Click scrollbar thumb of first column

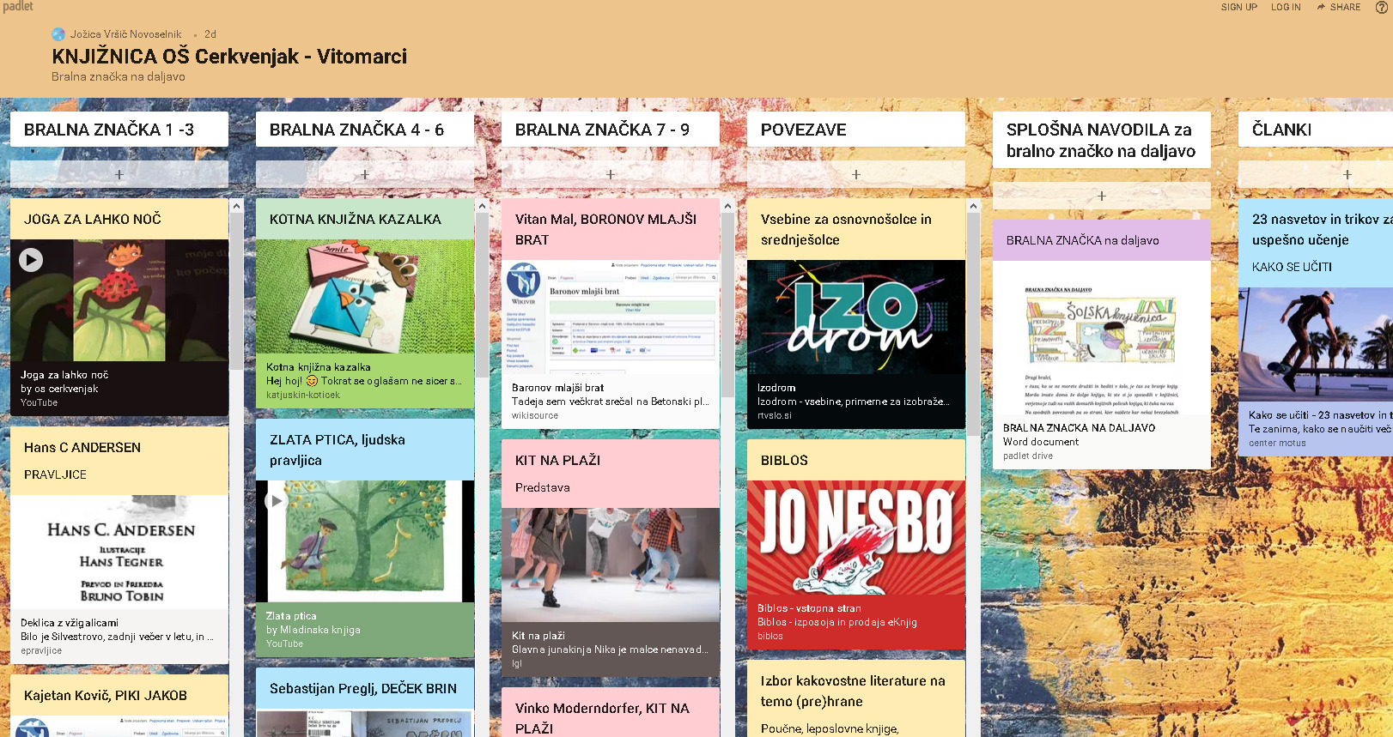point(236,292)
